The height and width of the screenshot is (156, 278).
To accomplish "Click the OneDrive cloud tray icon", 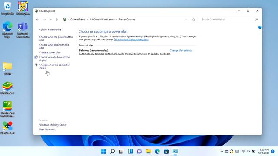I will (x=227, y=151).
